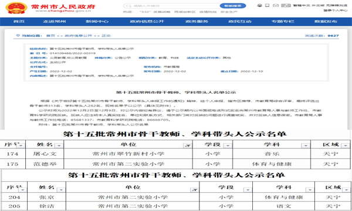The width and height of the screenshot is (352, 211).
Task: Open 姓名 filter dropdown above 张京
Action: coord(61,190)
